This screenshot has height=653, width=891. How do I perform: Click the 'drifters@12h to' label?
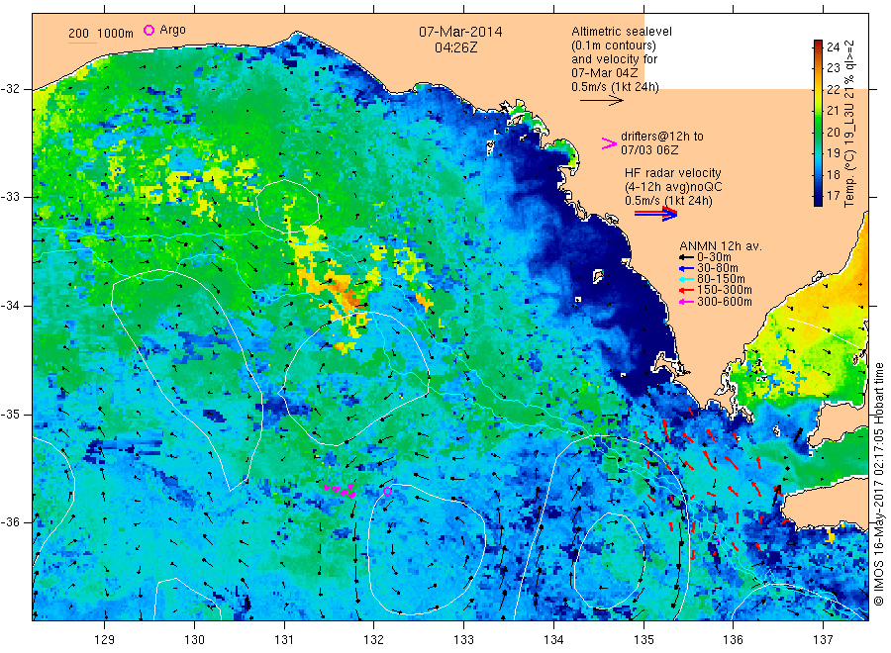pos(662,137)
